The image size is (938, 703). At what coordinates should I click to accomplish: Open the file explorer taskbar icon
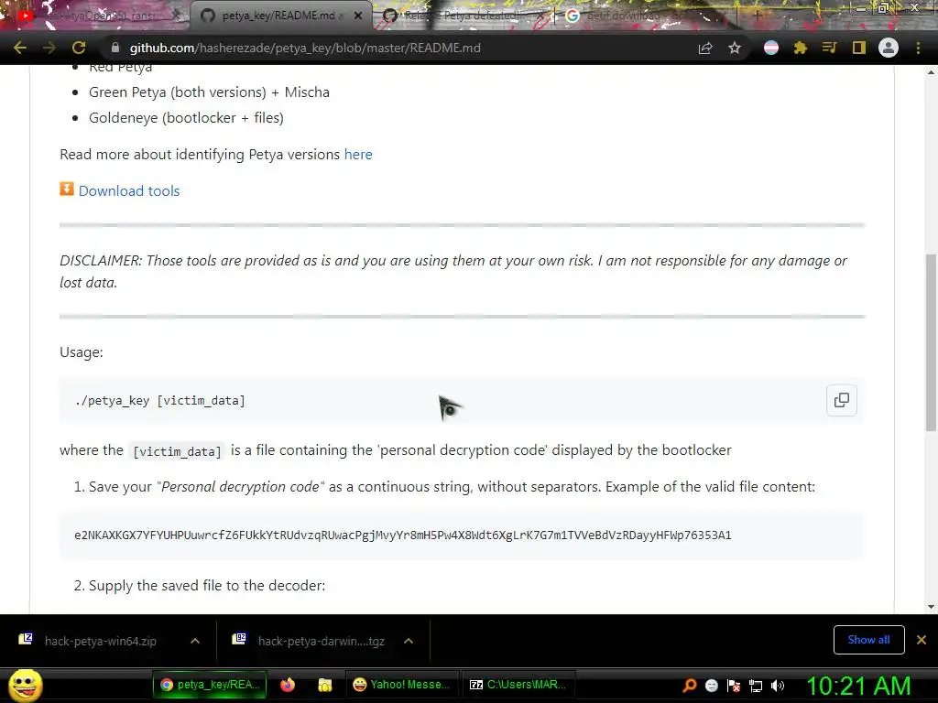[325, 685]
